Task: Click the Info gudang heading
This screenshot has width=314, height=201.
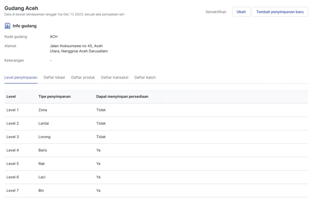Action: coord(24,26)
